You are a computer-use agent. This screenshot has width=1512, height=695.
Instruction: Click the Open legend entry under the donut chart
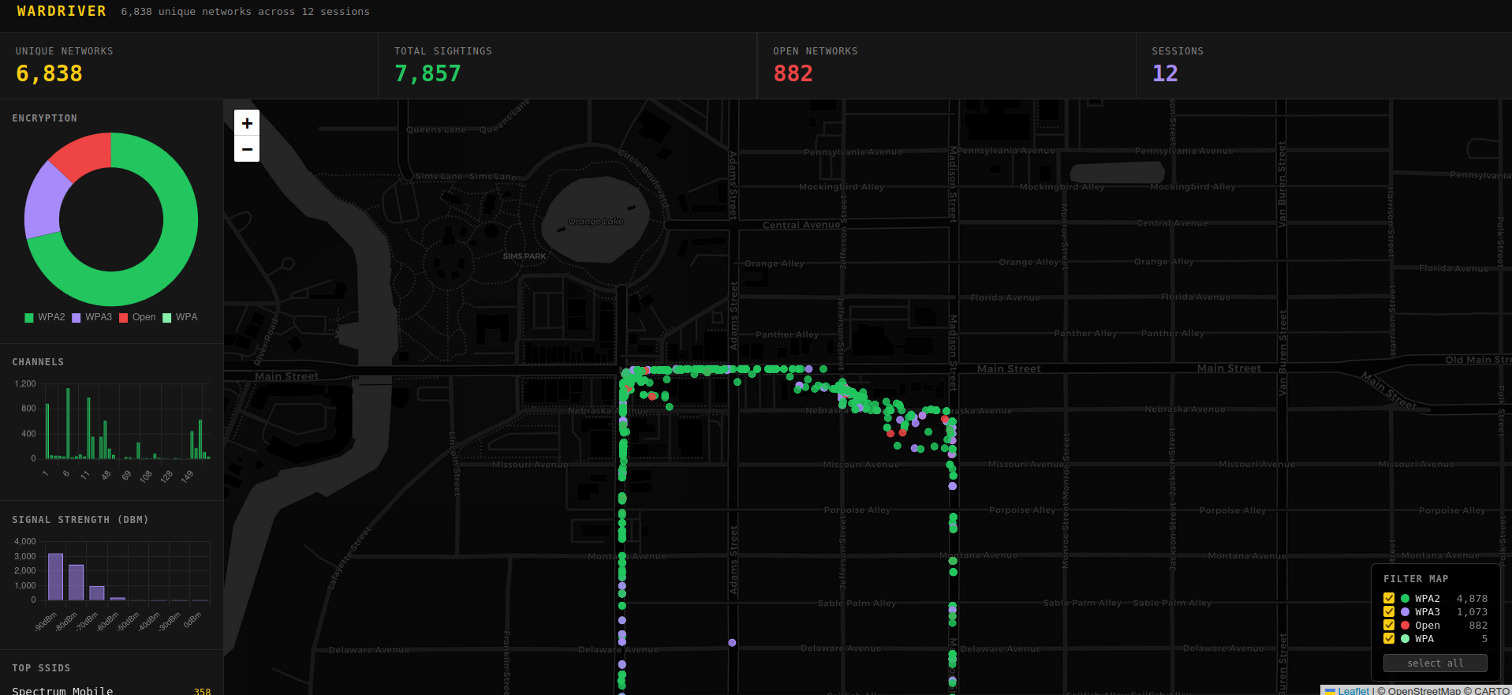(137, 317)
